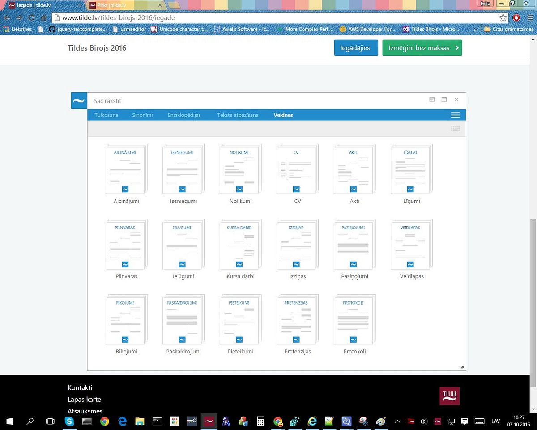Viewport: 537px width, 430px height.
Task: Open Internet Explorer from the taskbar
Action: [x=312, y=421]
